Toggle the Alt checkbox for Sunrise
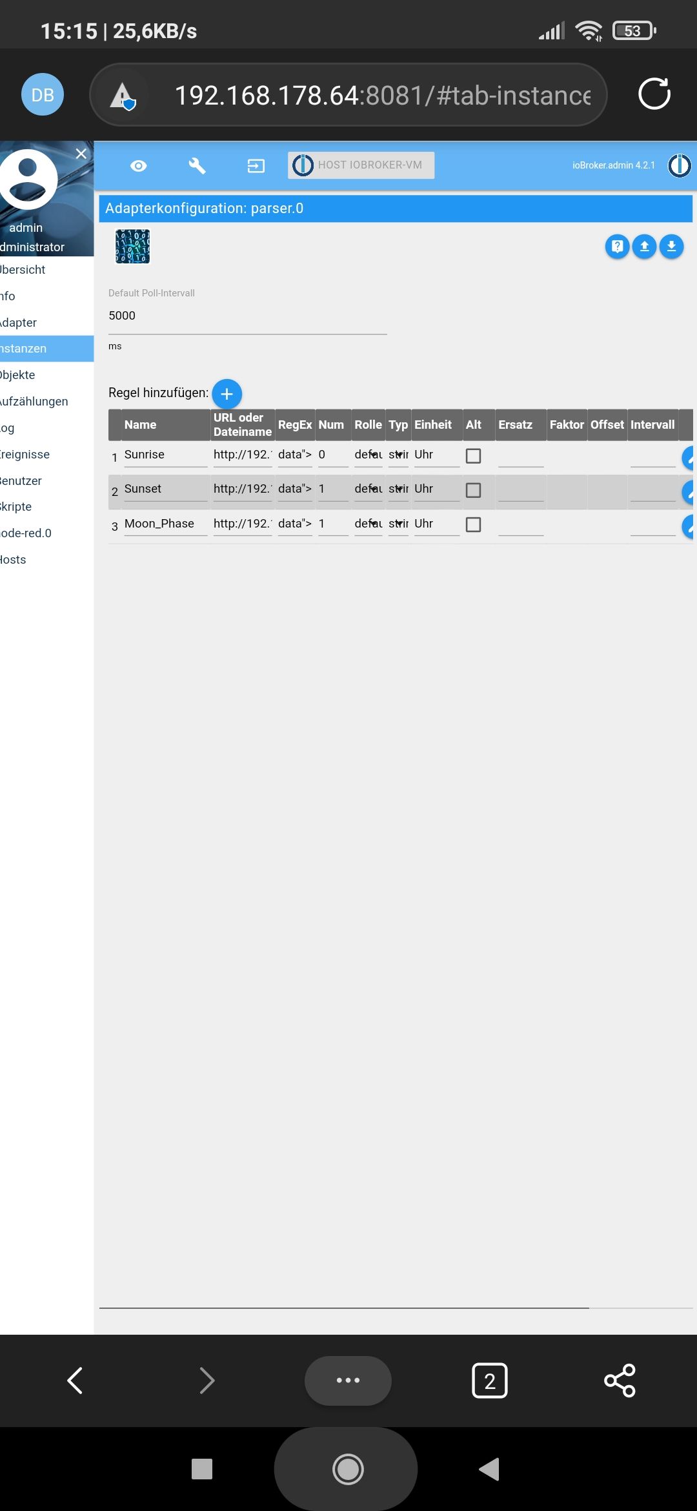 tap(473, 456)
